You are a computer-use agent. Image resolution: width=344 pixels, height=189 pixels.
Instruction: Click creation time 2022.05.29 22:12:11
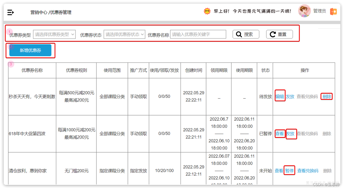click(194, 171)
